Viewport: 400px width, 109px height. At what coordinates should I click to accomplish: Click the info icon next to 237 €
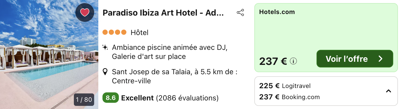[x=293, y=61]
